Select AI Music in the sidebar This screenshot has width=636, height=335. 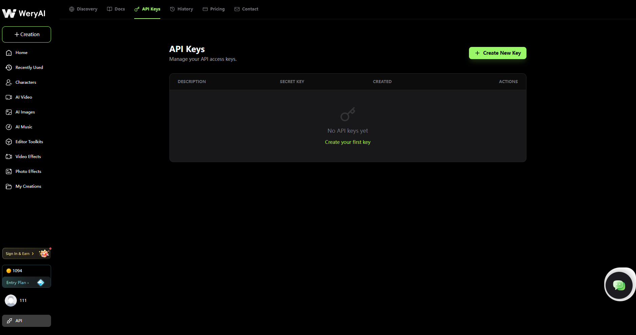[24, 127]
